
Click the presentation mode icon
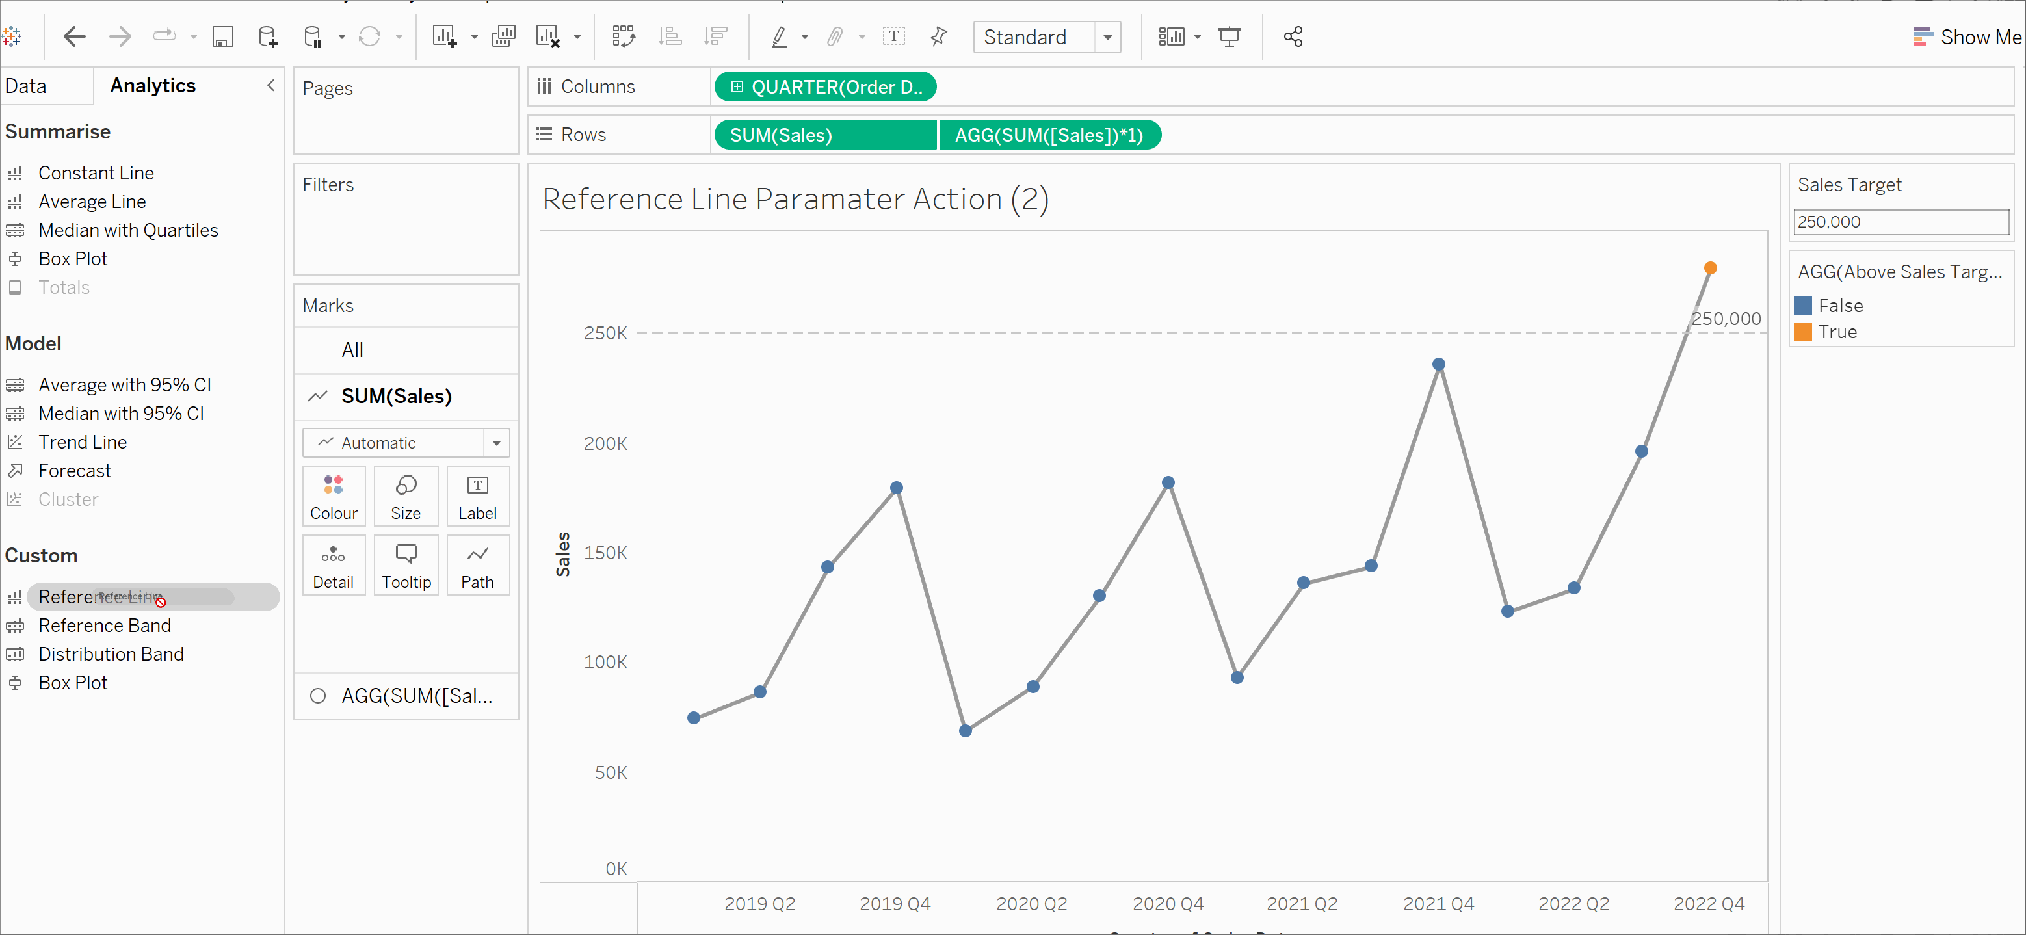point(1228,37)
